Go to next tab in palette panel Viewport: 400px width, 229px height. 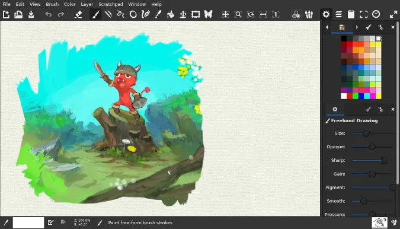(x=357, y=27)
